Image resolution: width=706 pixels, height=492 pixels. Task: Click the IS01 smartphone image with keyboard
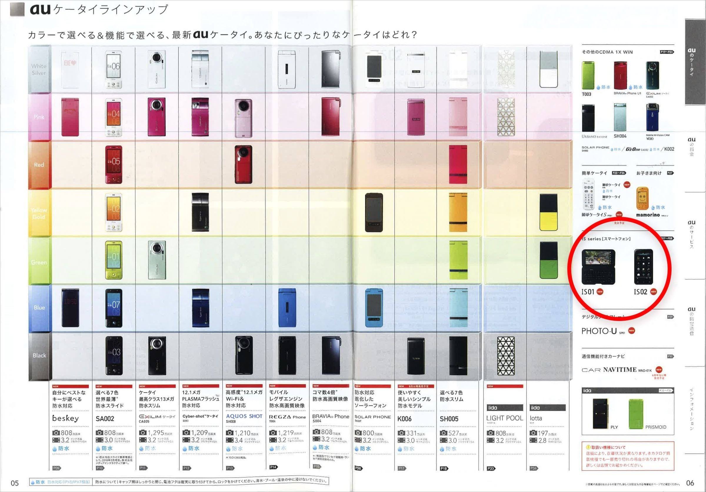tap(598, 267)
